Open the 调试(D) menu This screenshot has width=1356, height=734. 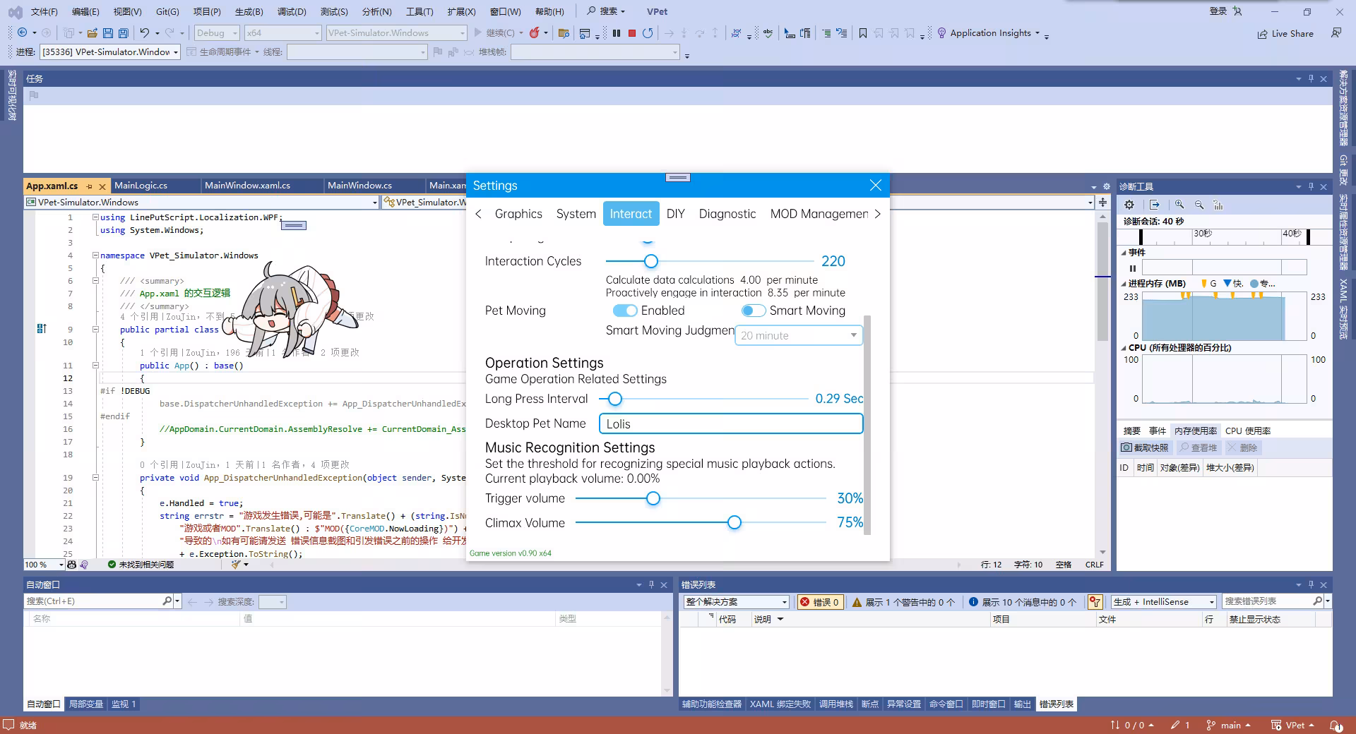click(x=292, y=11)
